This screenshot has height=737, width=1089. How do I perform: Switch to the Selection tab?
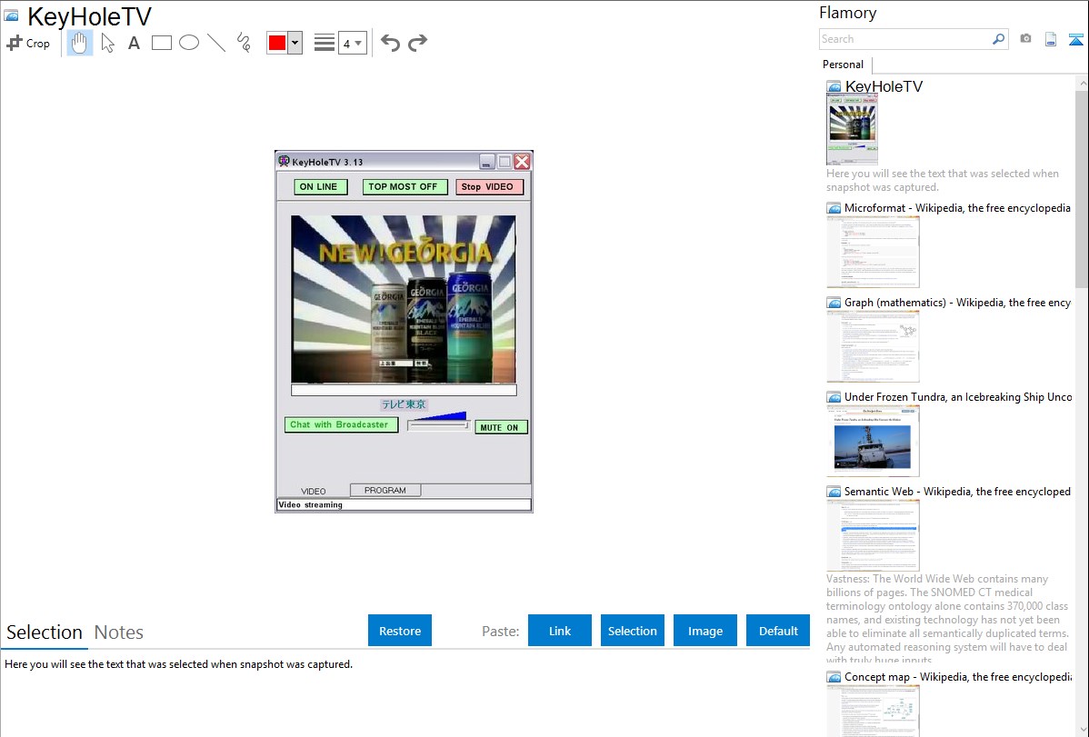[x=45, y=632]
